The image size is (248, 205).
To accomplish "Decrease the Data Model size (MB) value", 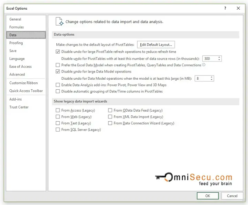I will point(212,80).
